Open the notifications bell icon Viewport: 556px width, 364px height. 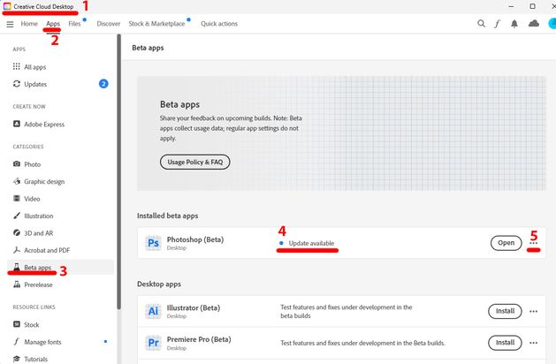point(514,24)
